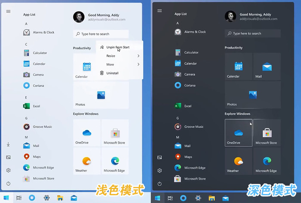Click the search box in the dark Start menu

pos(252,34)
